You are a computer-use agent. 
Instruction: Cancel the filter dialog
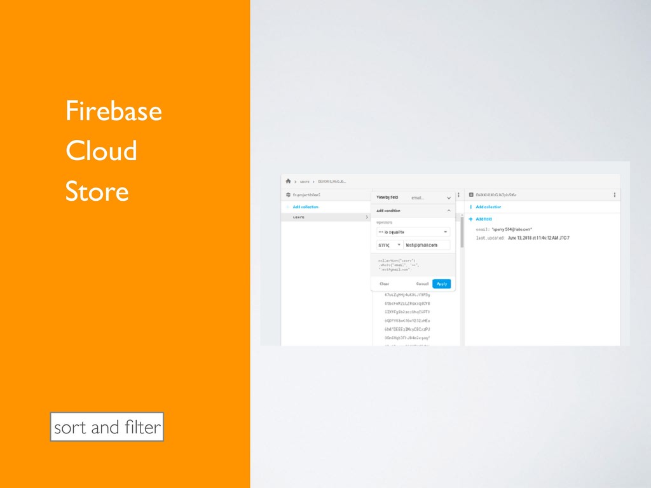point(422,284)
